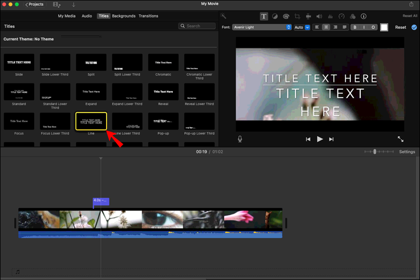Switch to the Backgrounds tab
The height and width of the screenshot is (280, 420).
coord(123,16)
